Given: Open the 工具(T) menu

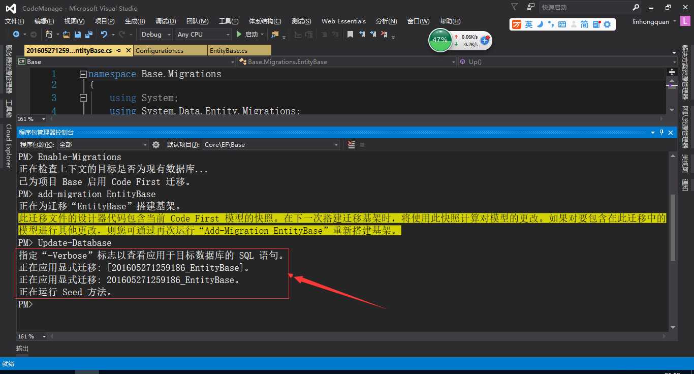Looking at the screenshot, I should (x=229, y=21).
